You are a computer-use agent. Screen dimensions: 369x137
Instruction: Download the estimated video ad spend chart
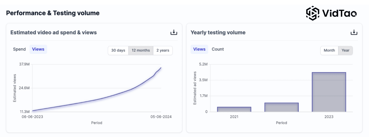pos(174,33)
